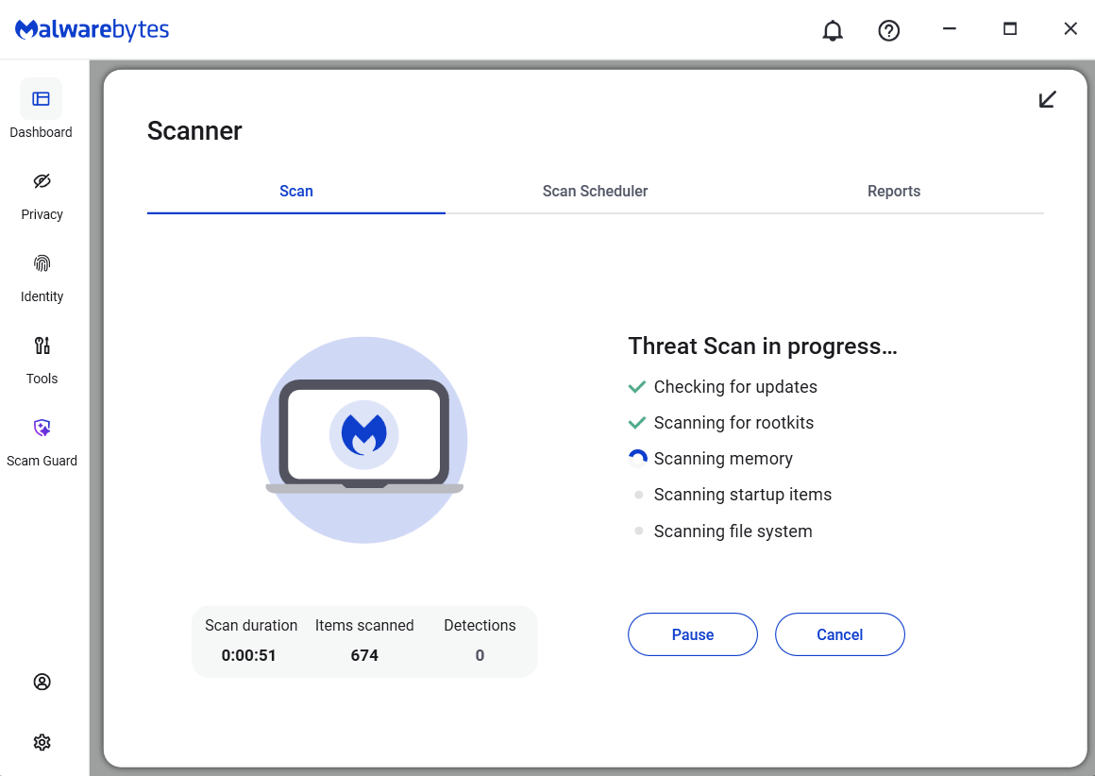Minimize the Malwarebytes window

[x=949, y=29]
